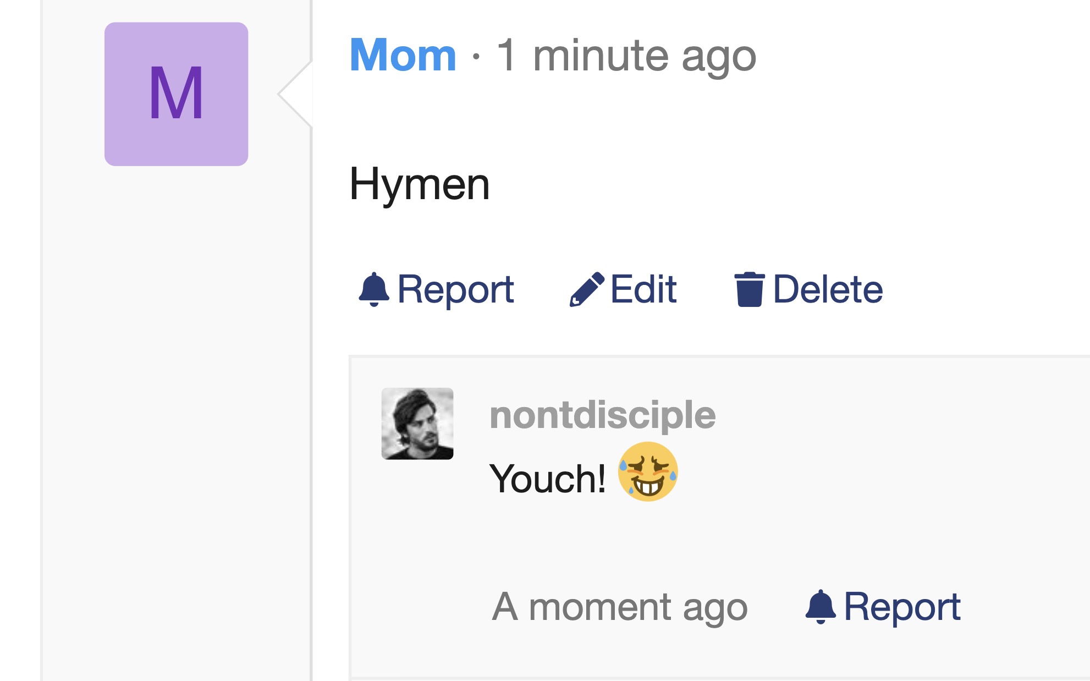Click the bell icon on Mom's comment
This screenshot has height=681, width=1090.
[374, 289]
